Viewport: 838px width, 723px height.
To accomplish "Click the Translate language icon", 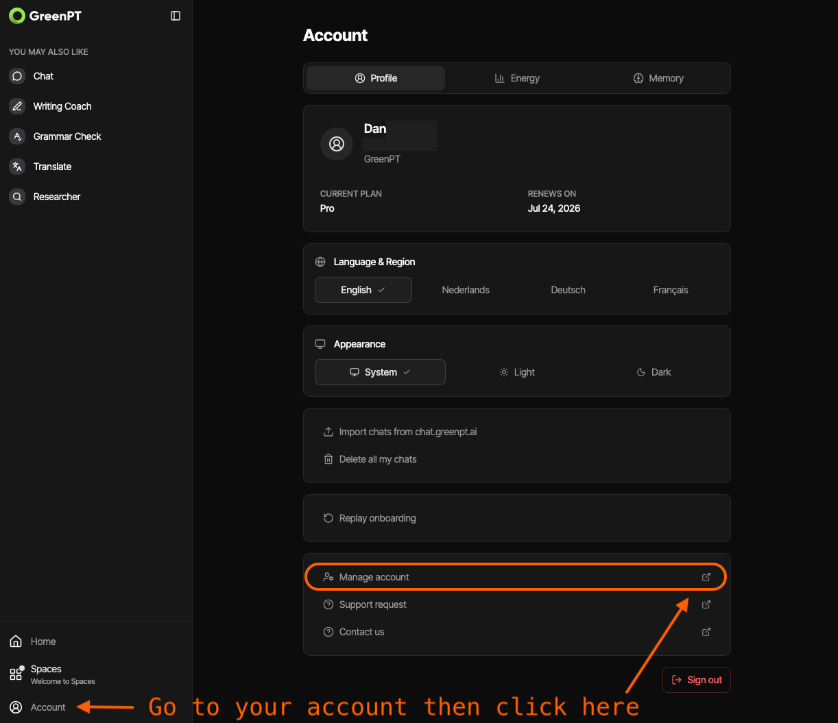I will [x=17, y=167].
